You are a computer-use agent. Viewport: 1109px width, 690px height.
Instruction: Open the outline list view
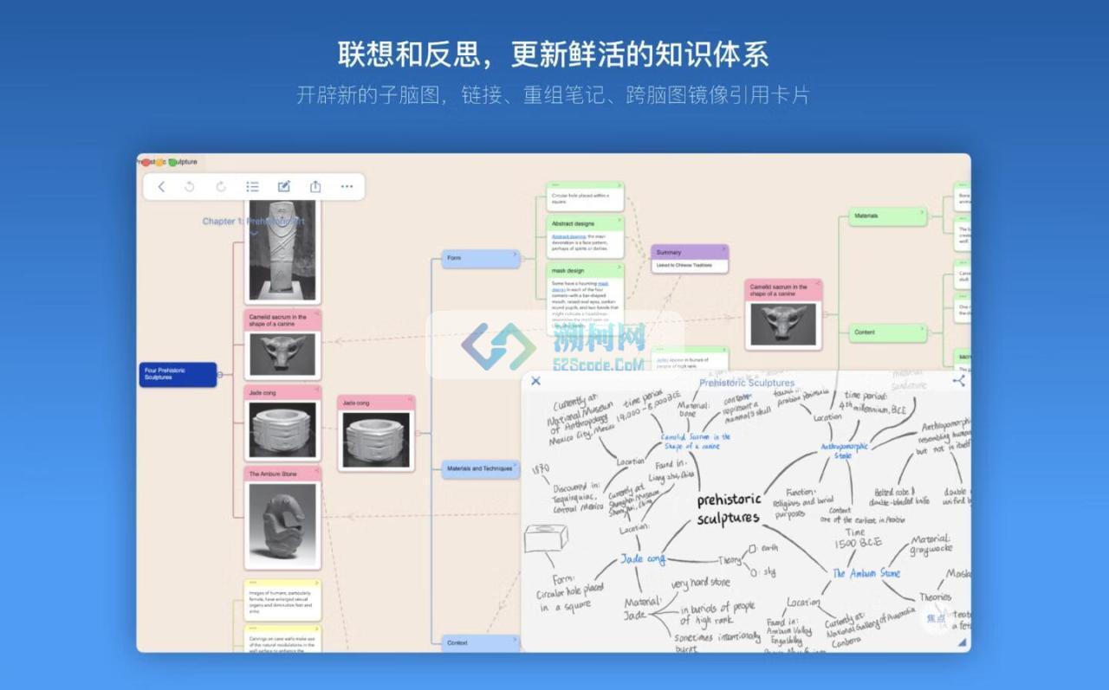click(252, 186)
